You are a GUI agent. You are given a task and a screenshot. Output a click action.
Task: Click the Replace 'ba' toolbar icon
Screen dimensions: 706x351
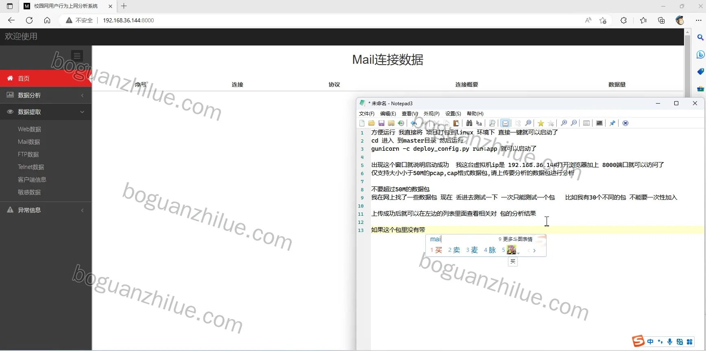pos(479,123)
